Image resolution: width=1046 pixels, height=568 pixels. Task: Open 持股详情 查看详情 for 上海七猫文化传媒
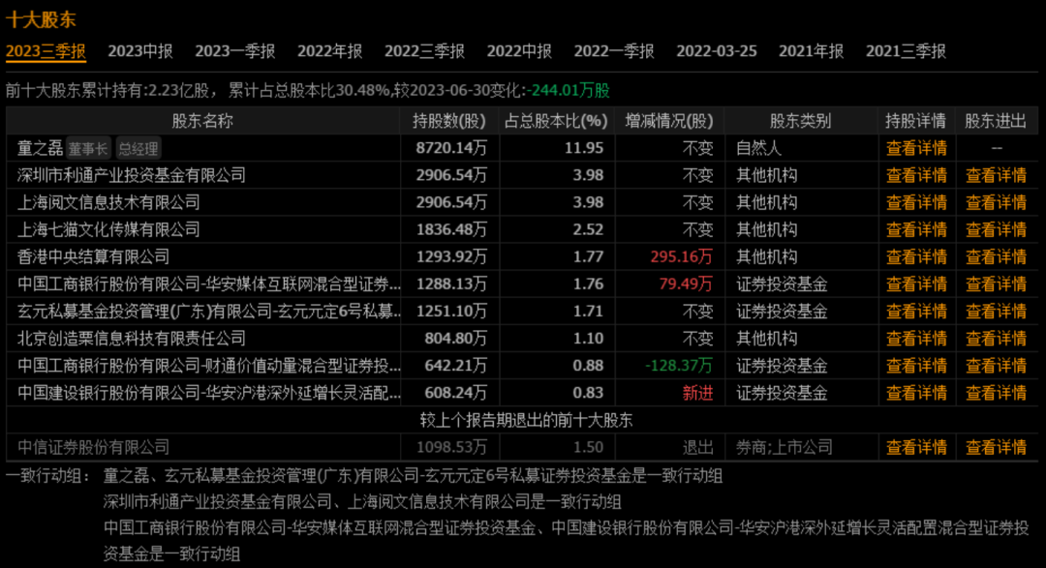point(916,230)
